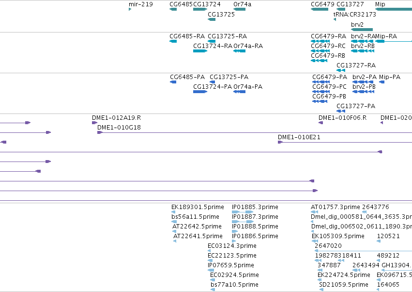412x292 pixels.
Task: Select the CG6479 gene label
Action: (x=322, y=4)
